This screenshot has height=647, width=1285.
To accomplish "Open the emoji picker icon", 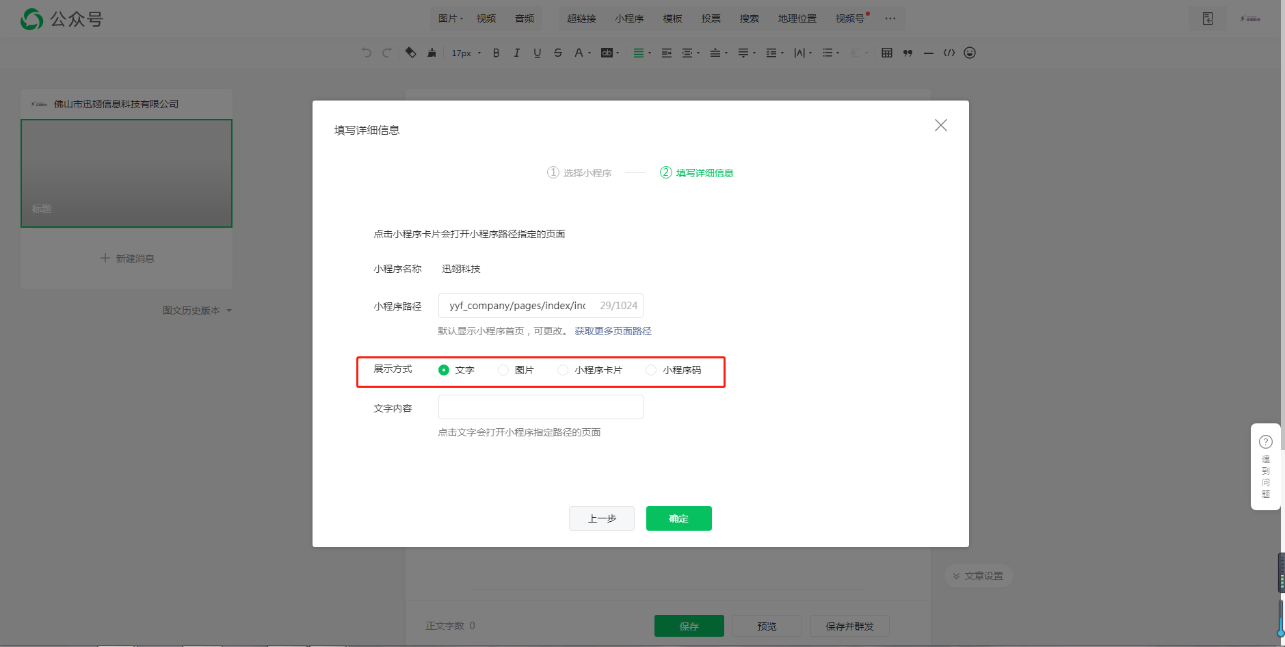I will click(970, 53).
